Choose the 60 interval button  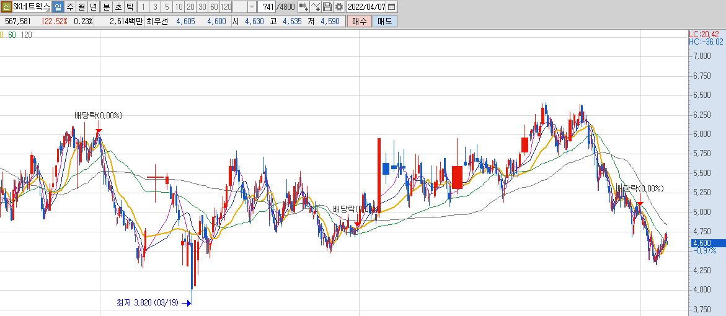pos(214,7)
